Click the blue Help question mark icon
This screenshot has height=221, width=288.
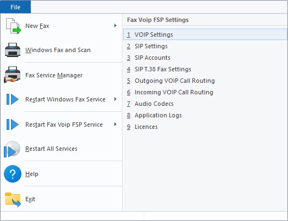coord(13,174)
